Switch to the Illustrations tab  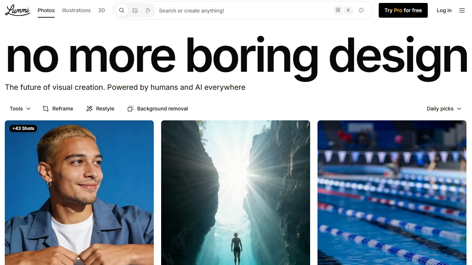(76, 10)
